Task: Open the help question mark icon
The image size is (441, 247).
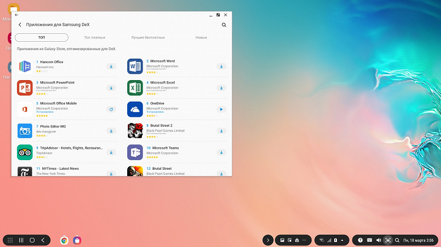Action: 360,240
